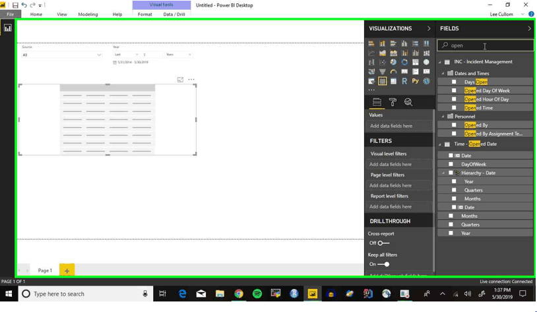
Task: Import a custom visual via ellipsis
Action: pos(371,90)
